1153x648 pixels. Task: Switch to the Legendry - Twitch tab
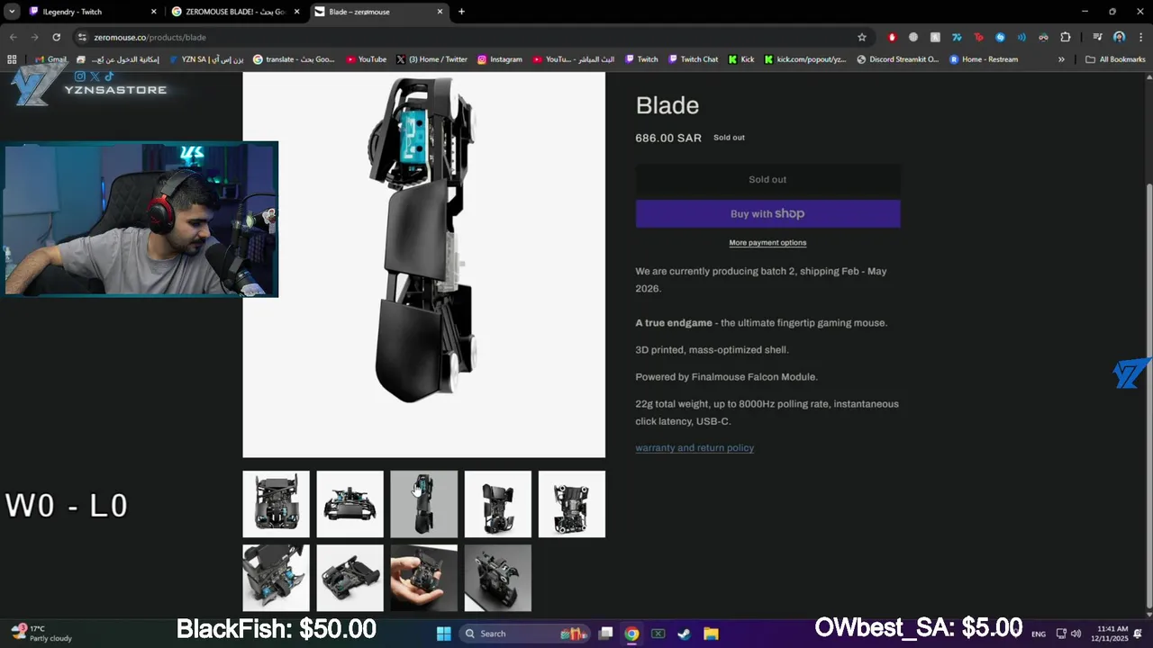93,12
